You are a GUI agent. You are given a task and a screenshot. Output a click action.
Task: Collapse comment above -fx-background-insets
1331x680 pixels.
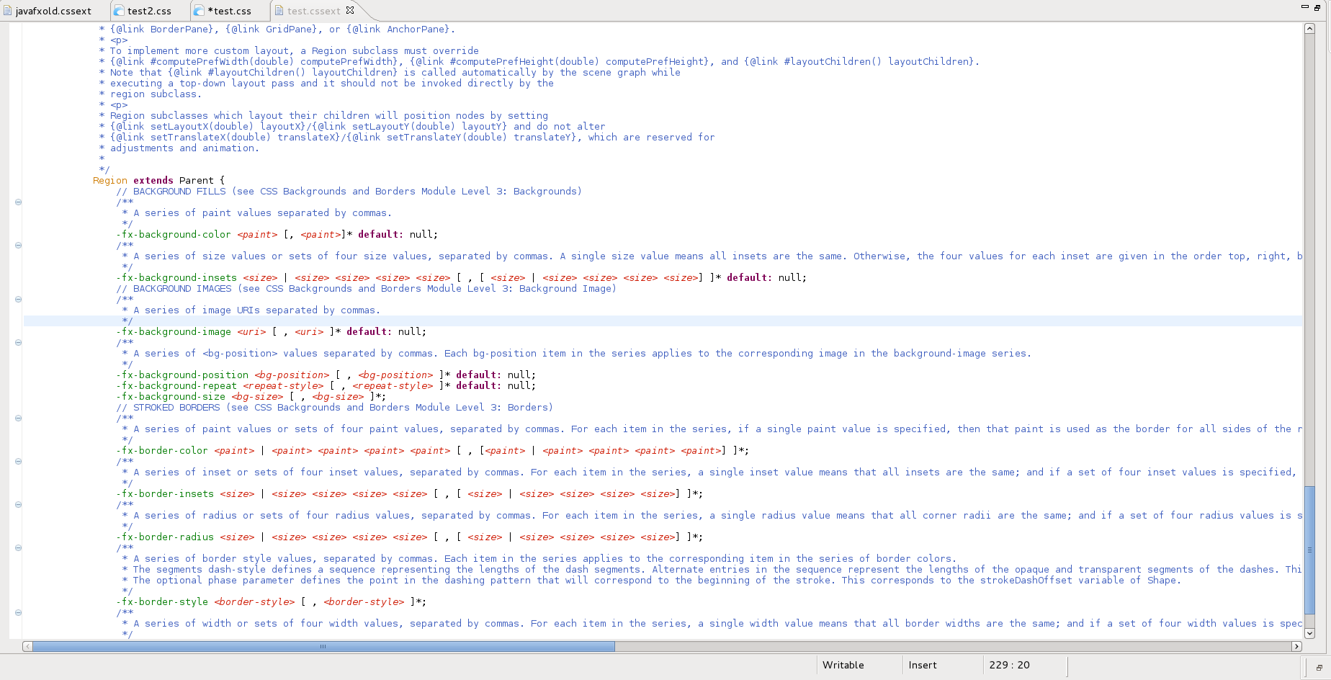coord(18,246)
